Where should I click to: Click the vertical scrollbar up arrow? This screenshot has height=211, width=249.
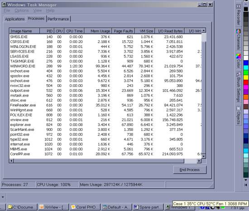coord(204,30)
